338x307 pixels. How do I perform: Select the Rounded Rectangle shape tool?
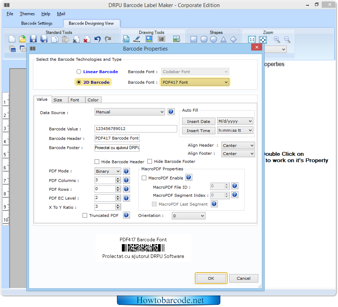point(204,39)
